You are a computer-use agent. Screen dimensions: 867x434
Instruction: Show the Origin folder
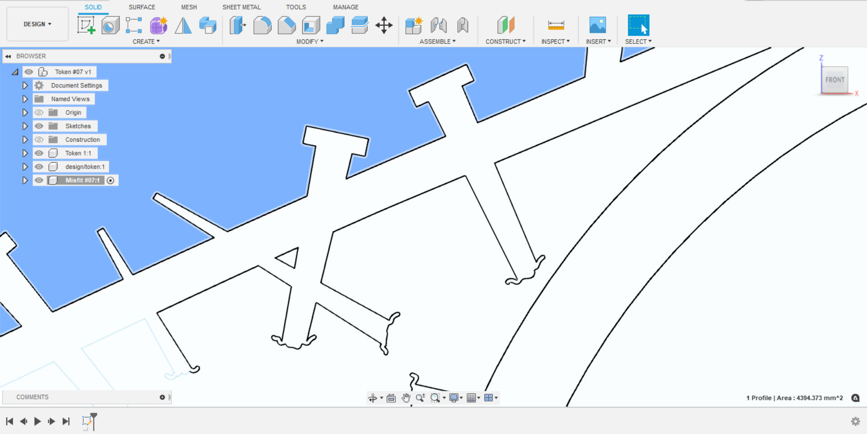coord(39,112)
